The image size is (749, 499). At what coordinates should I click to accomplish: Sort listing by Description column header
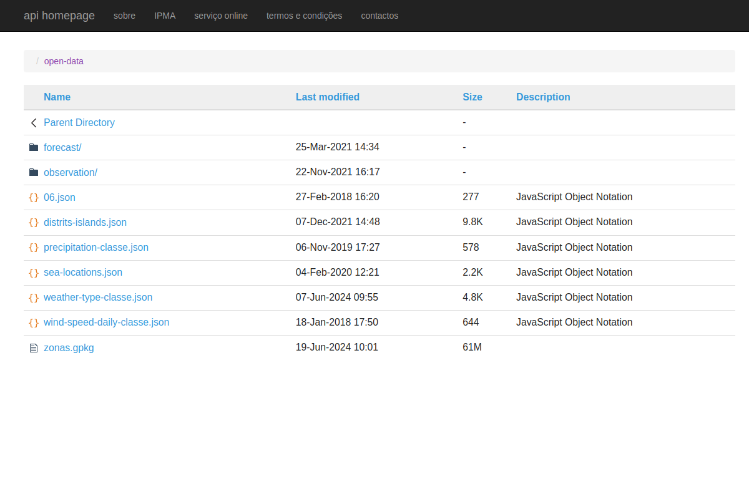click(x=543, y=97)
